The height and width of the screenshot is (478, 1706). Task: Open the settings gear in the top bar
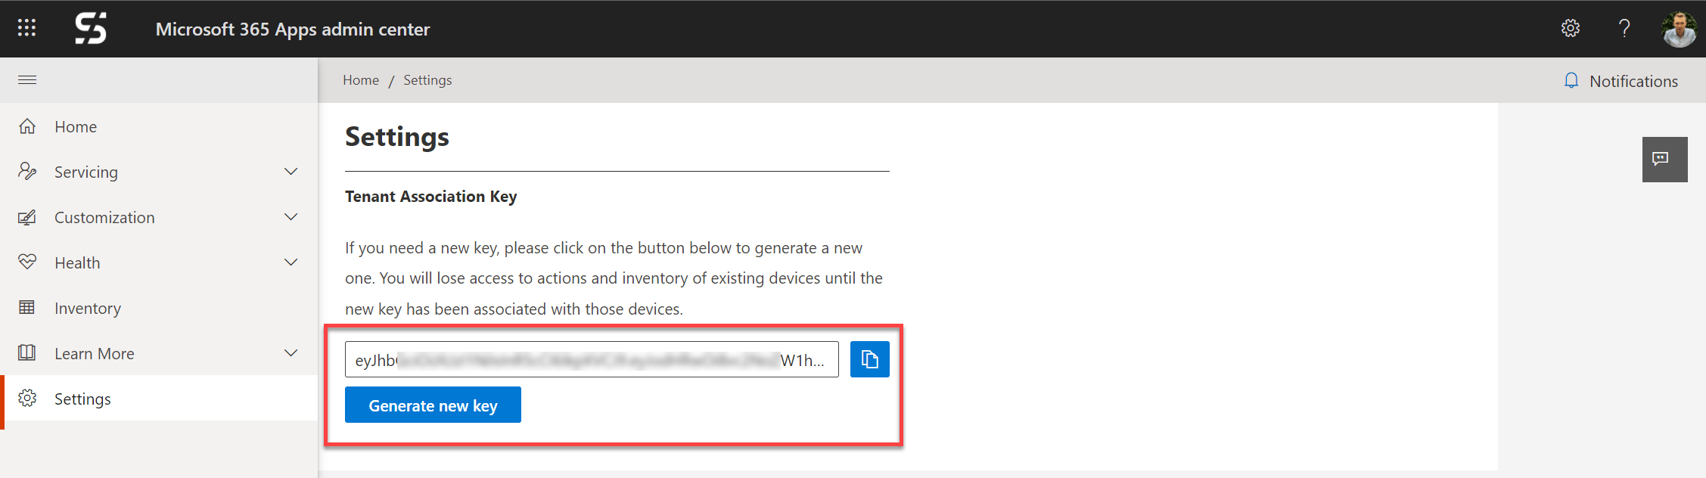1571,28
